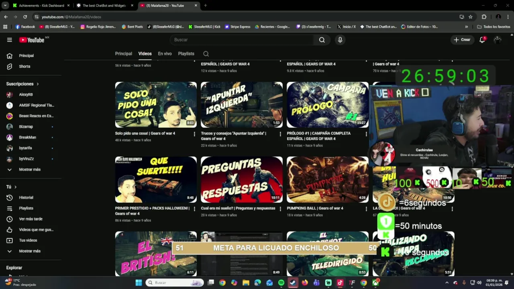Open 'Solo pido una cosa!' video thumbnail
The height and width of the screenshot is (289, 514).
[156, 105]
